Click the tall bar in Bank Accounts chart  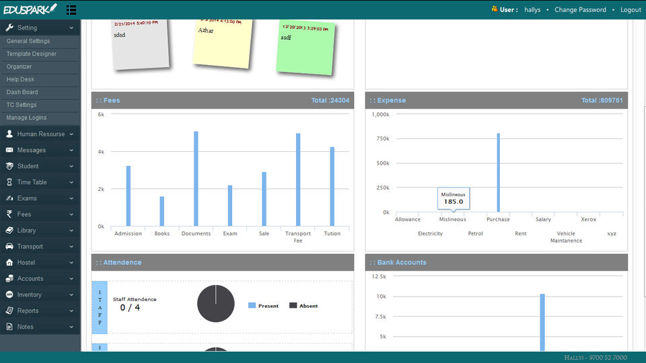tap(542, 322)
